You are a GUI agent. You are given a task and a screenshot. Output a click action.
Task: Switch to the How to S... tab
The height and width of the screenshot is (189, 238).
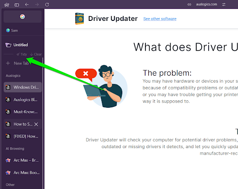pos(23,124)
